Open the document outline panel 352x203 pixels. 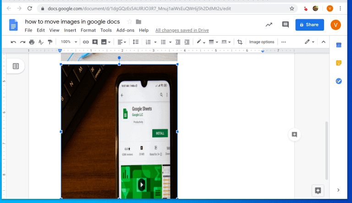(16, 66)
